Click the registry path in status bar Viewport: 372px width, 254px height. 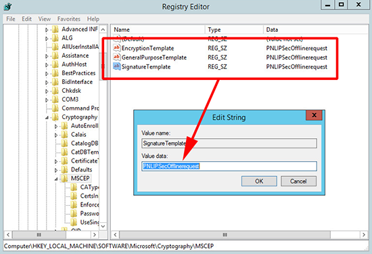point(109,246)
